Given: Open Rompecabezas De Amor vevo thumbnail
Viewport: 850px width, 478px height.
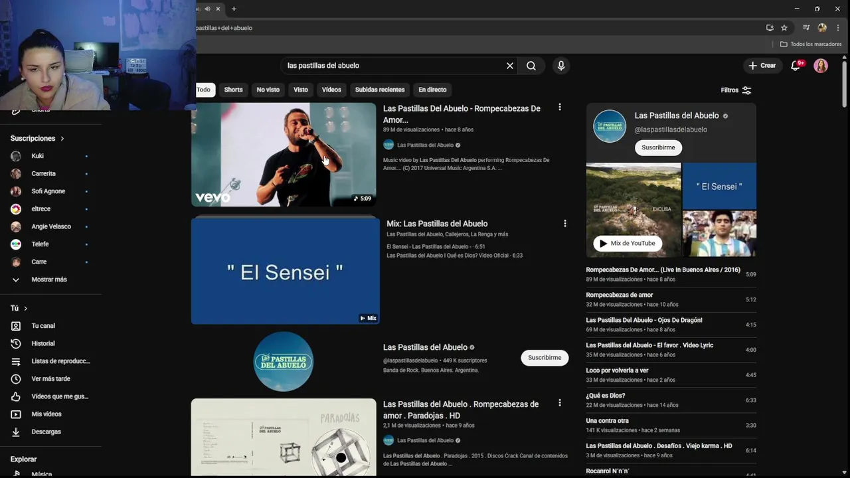Looking at the screenshot, I should pyautogui.click(x=284, y=155).
